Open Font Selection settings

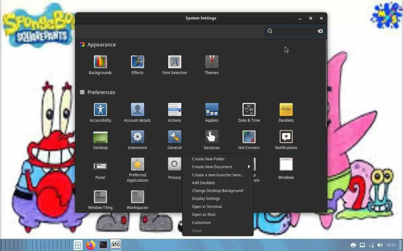[175, 65]
